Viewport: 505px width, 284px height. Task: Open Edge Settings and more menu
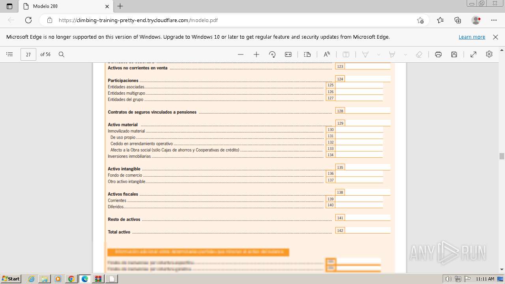(494, 20)
